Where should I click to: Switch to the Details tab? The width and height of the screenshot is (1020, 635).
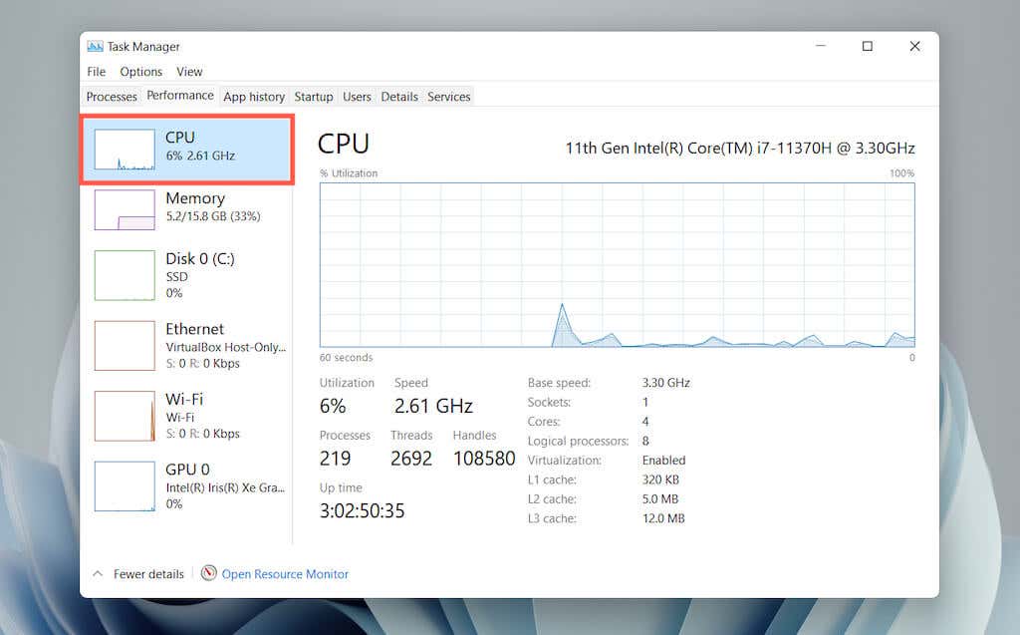[399, 97]
